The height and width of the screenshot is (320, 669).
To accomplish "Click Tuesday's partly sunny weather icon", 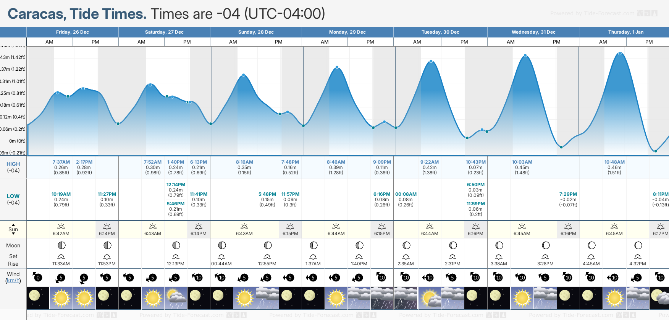I will [x=430, y=298].
